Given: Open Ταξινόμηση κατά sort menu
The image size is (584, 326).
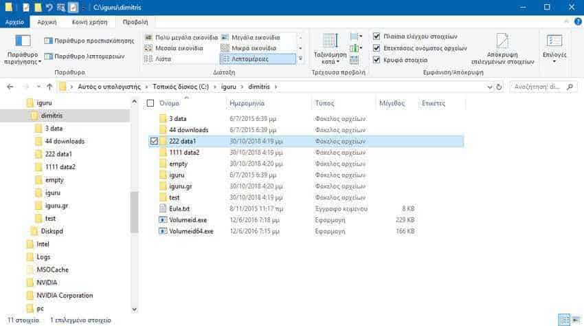Looking at the screenshot, I should 330,49.
